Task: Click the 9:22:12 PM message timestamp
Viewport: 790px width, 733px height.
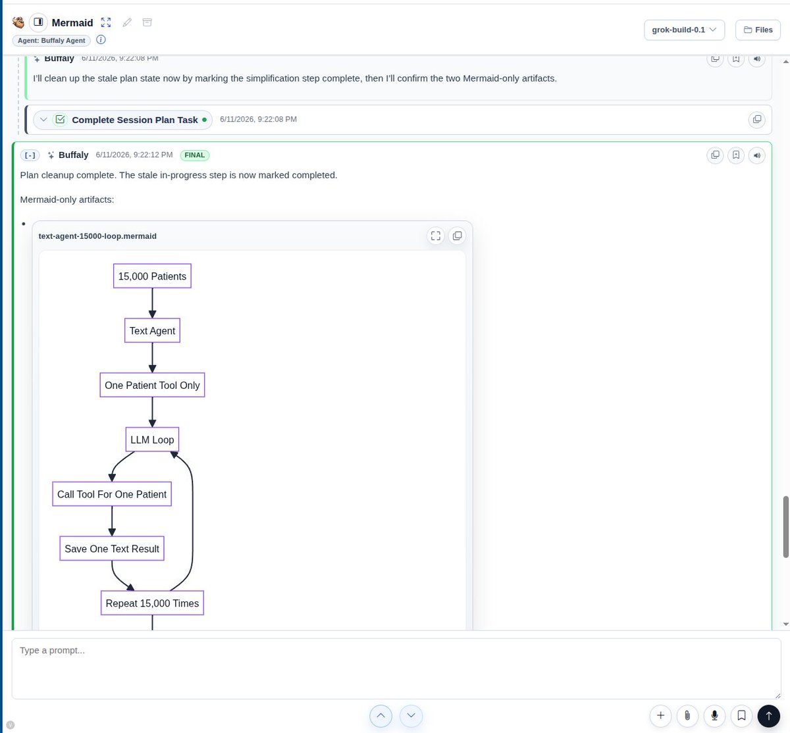Action: click(134, 155)
